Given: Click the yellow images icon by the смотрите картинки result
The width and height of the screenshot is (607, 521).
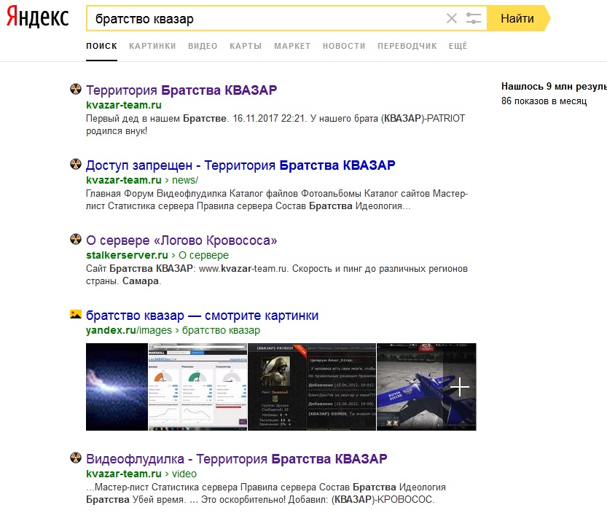Looking at the screenshot, I should point(76,314).
